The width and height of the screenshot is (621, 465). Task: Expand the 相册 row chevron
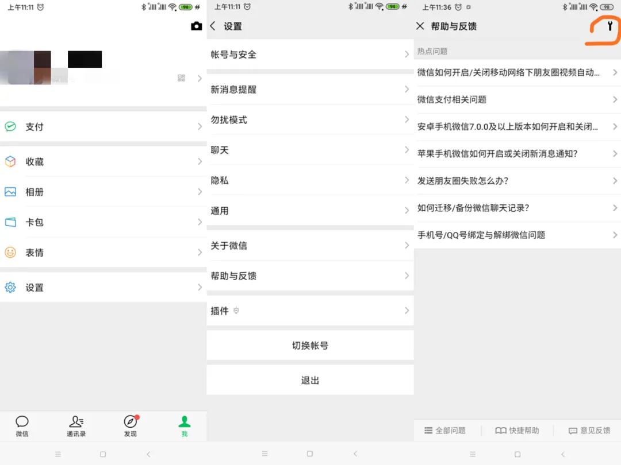coord(200,192)
